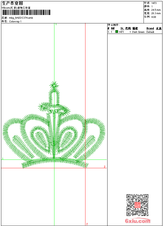Click the 元素 column header
Screen dimensions: 163x226
159,28
